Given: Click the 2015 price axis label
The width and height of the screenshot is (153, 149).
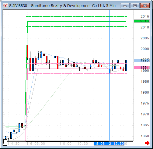Looking at the screenshot, I should point(145,16).
